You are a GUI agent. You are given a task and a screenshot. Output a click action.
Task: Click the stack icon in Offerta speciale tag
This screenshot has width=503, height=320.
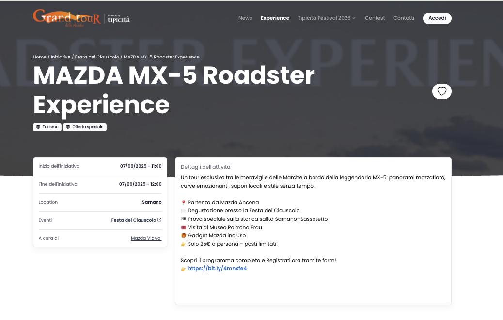click(68, 127)
